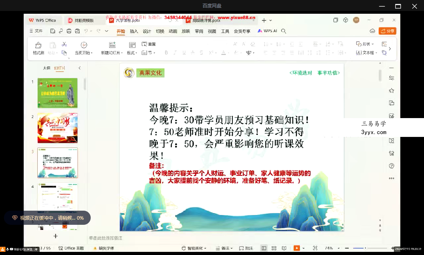
Task: Open the 设计 design ribbon tab
Action: (147, 31)
